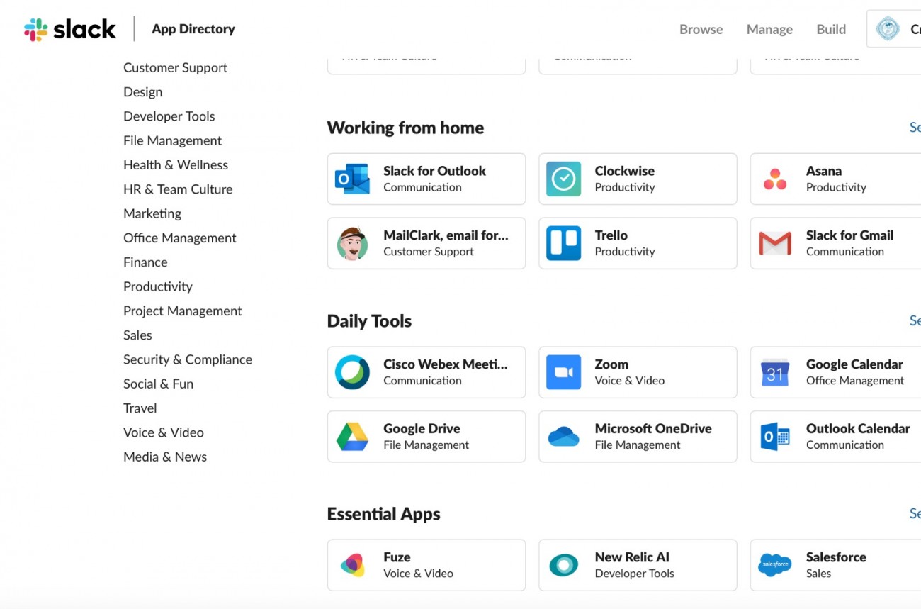Select the Productivity category in sidebar
The height and width of the screenshot is (609, 921).
pos(158,286)
